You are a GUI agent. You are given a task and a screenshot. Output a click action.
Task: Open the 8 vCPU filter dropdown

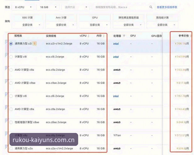point(23,7)
